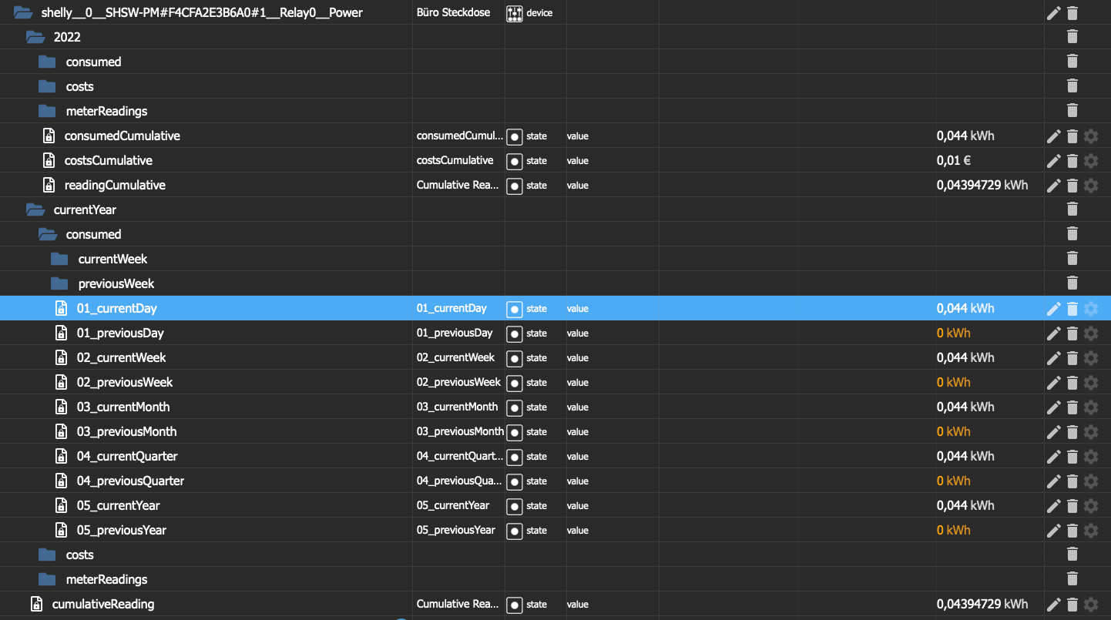Expand the currentWeek folder

tap(59, 259)
